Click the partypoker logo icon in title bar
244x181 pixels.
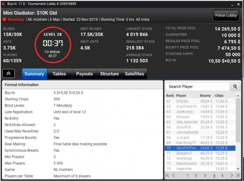pos(3,4)
